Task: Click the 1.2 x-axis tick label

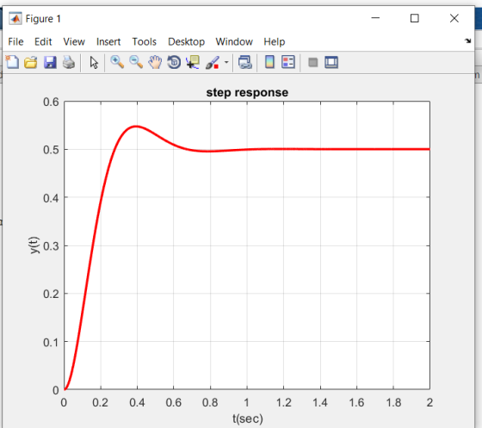Action: [283, 402]
